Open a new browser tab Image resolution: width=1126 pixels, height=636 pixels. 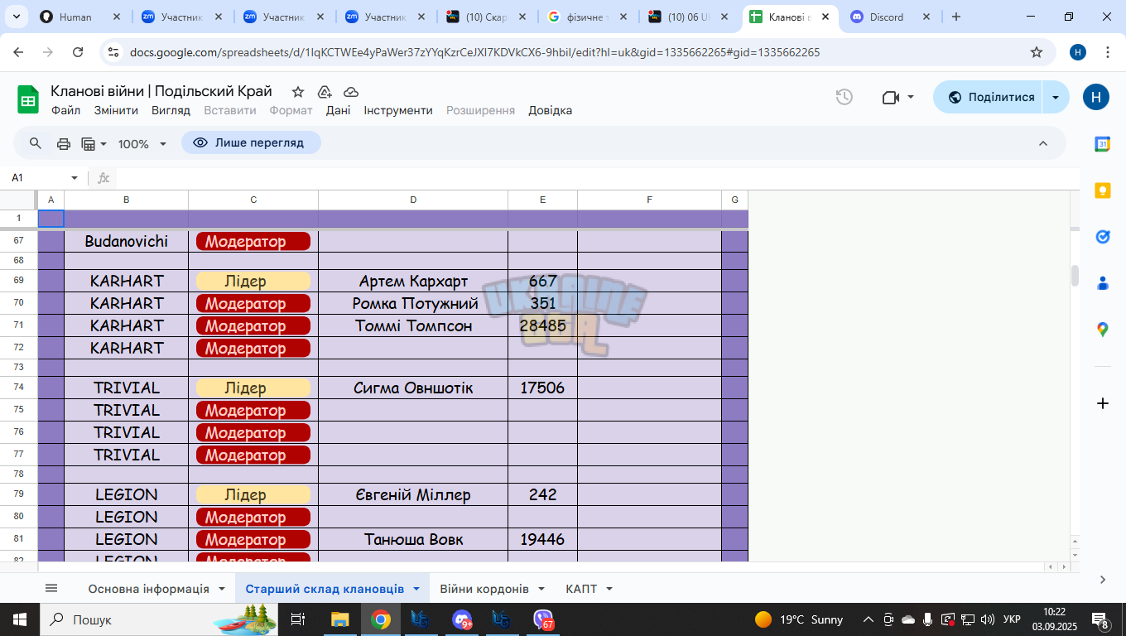click(x=956, y=17)
